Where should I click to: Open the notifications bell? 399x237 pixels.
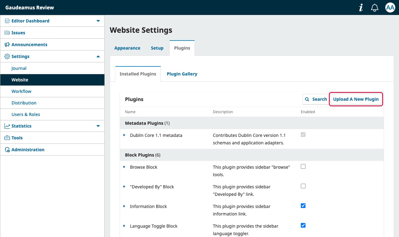point(375,7)
